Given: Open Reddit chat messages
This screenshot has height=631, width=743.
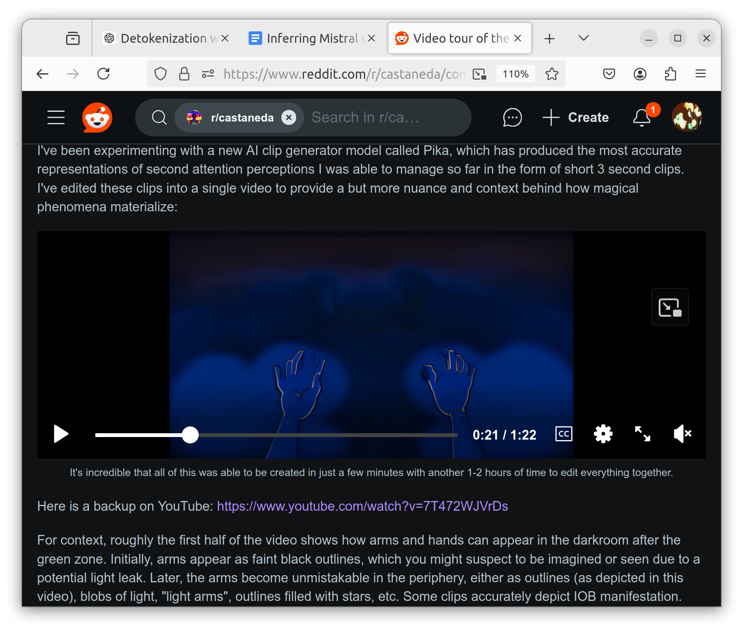Looking at the screenshot, I should (512, 118).
